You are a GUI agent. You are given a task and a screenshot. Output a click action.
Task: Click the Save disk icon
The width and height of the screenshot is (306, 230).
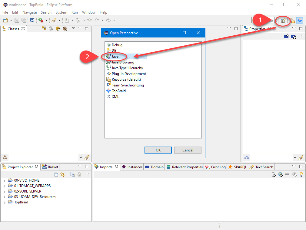[x=17, y=20]
